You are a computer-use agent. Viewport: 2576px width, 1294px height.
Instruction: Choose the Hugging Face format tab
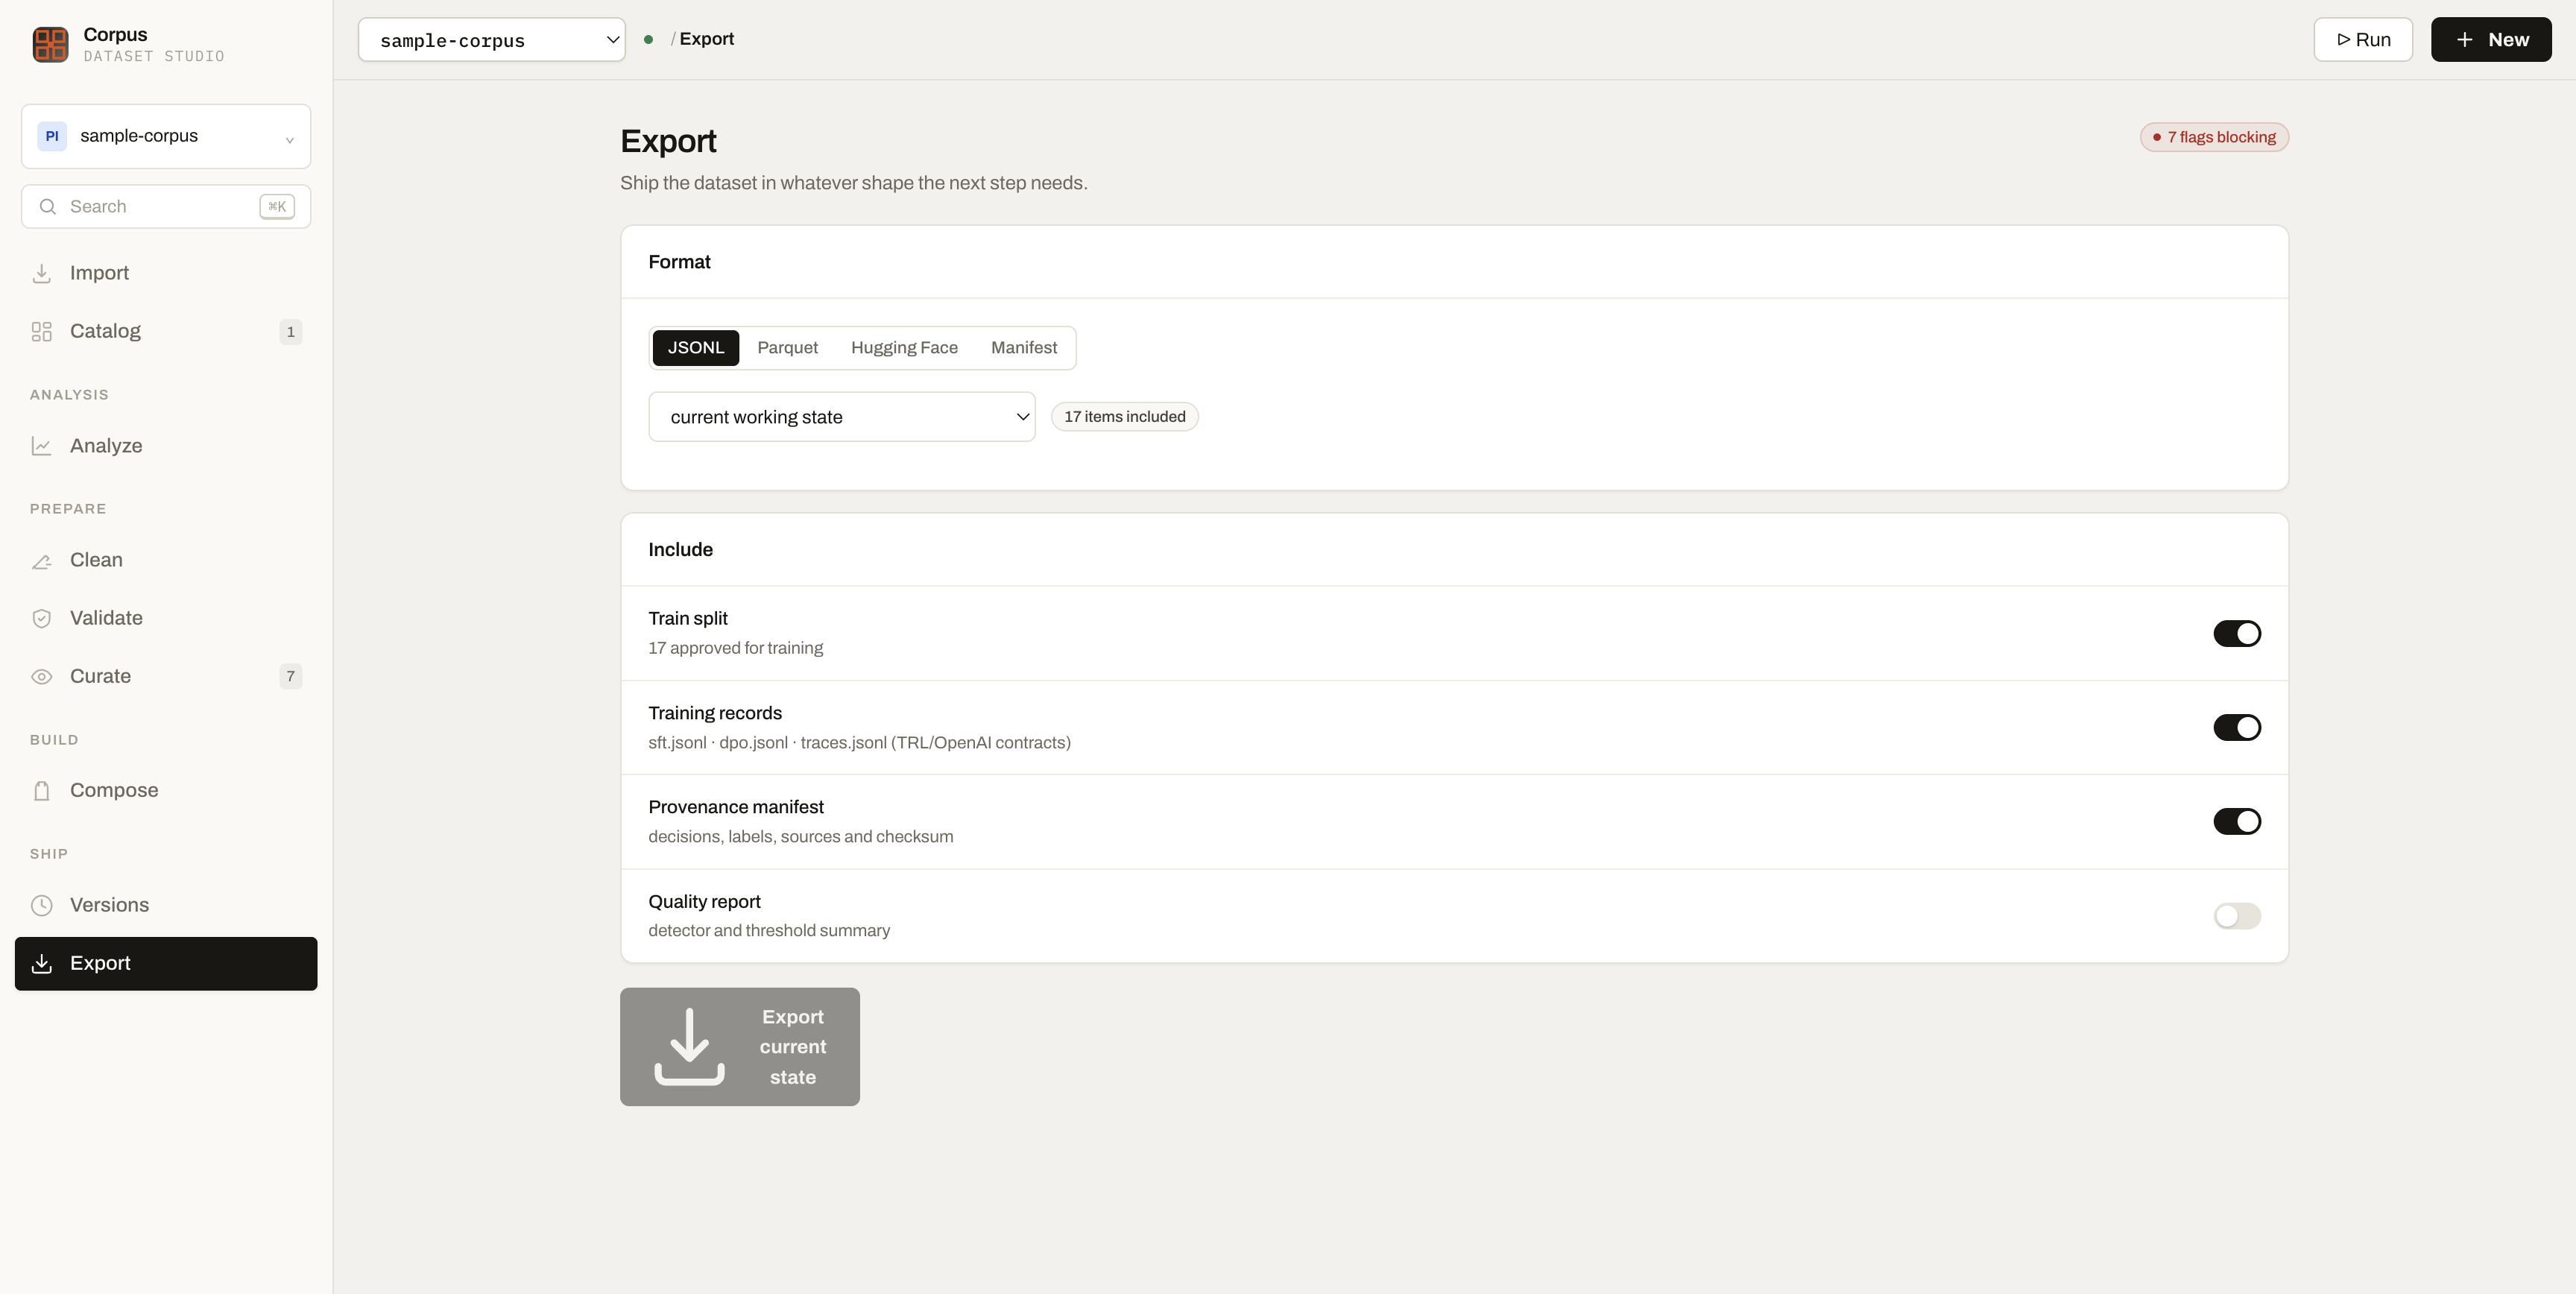[904, 348]
